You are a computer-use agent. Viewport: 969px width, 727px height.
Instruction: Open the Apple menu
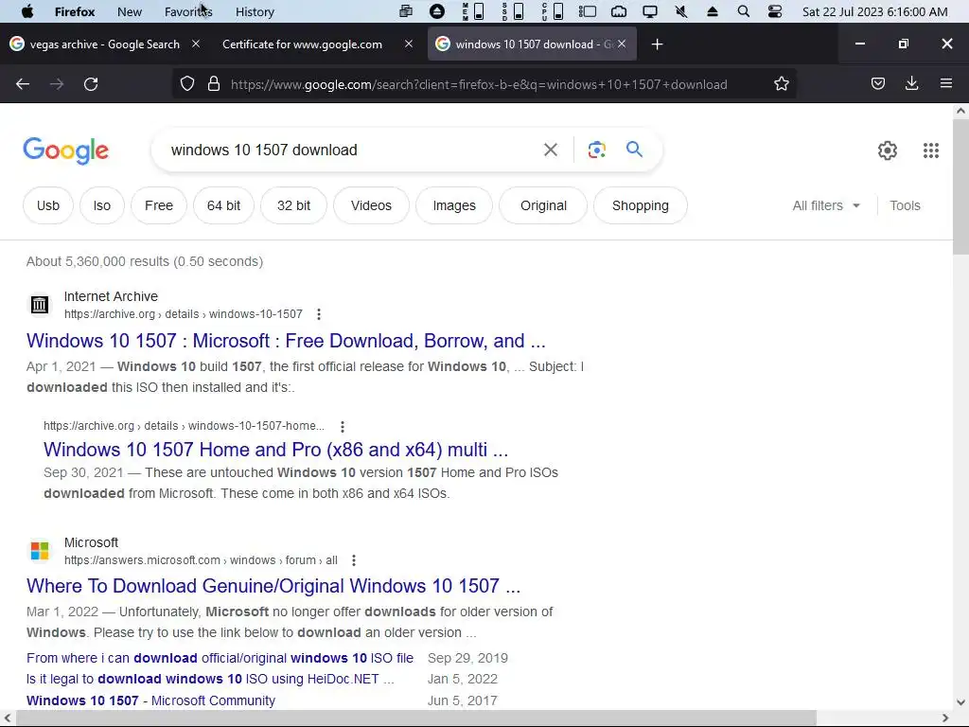coord(27,11)
